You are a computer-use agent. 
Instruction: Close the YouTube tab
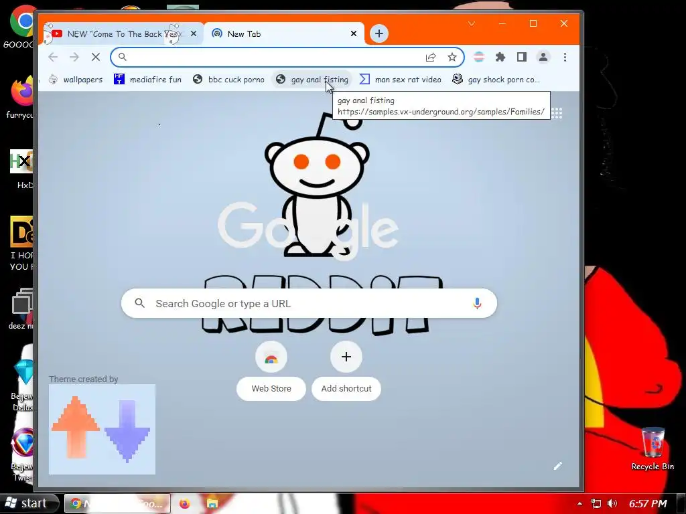[x=194, y=33]
